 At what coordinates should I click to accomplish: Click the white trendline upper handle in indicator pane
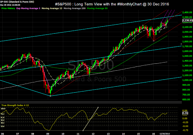click(98, 108)
